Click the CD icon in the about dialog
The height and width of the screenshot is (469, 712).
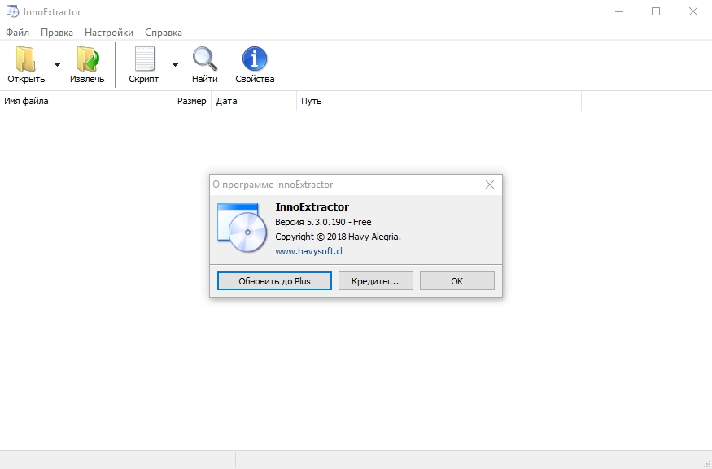(x=242, y=228)
